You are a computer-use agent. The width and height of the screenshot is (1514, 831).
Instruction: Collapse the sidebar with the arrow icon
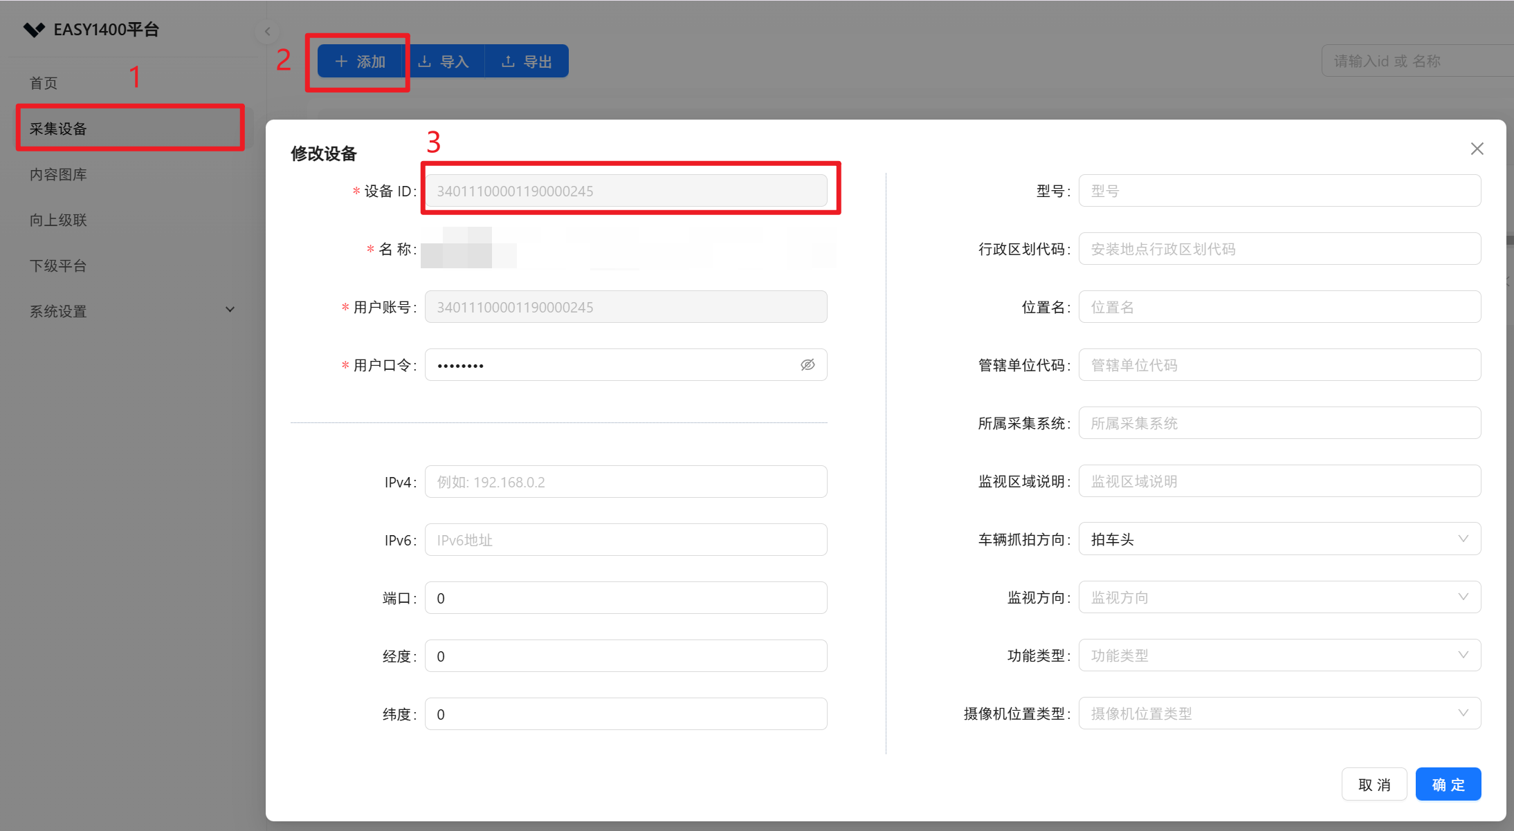tap(267, 31)
